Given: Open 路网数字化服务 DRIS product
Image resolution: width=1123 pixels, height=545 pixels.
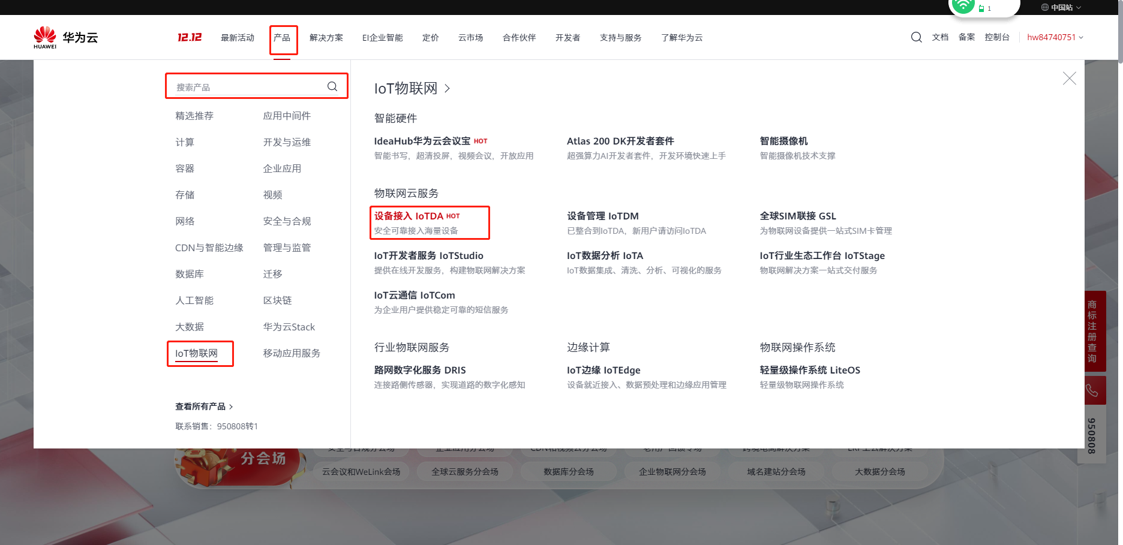Looking at the screenshot, I should (420, 370).
